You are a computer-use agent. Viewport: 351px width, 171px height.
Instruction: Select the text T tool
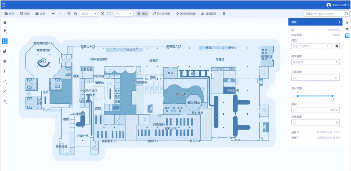[x=5, y=71]
